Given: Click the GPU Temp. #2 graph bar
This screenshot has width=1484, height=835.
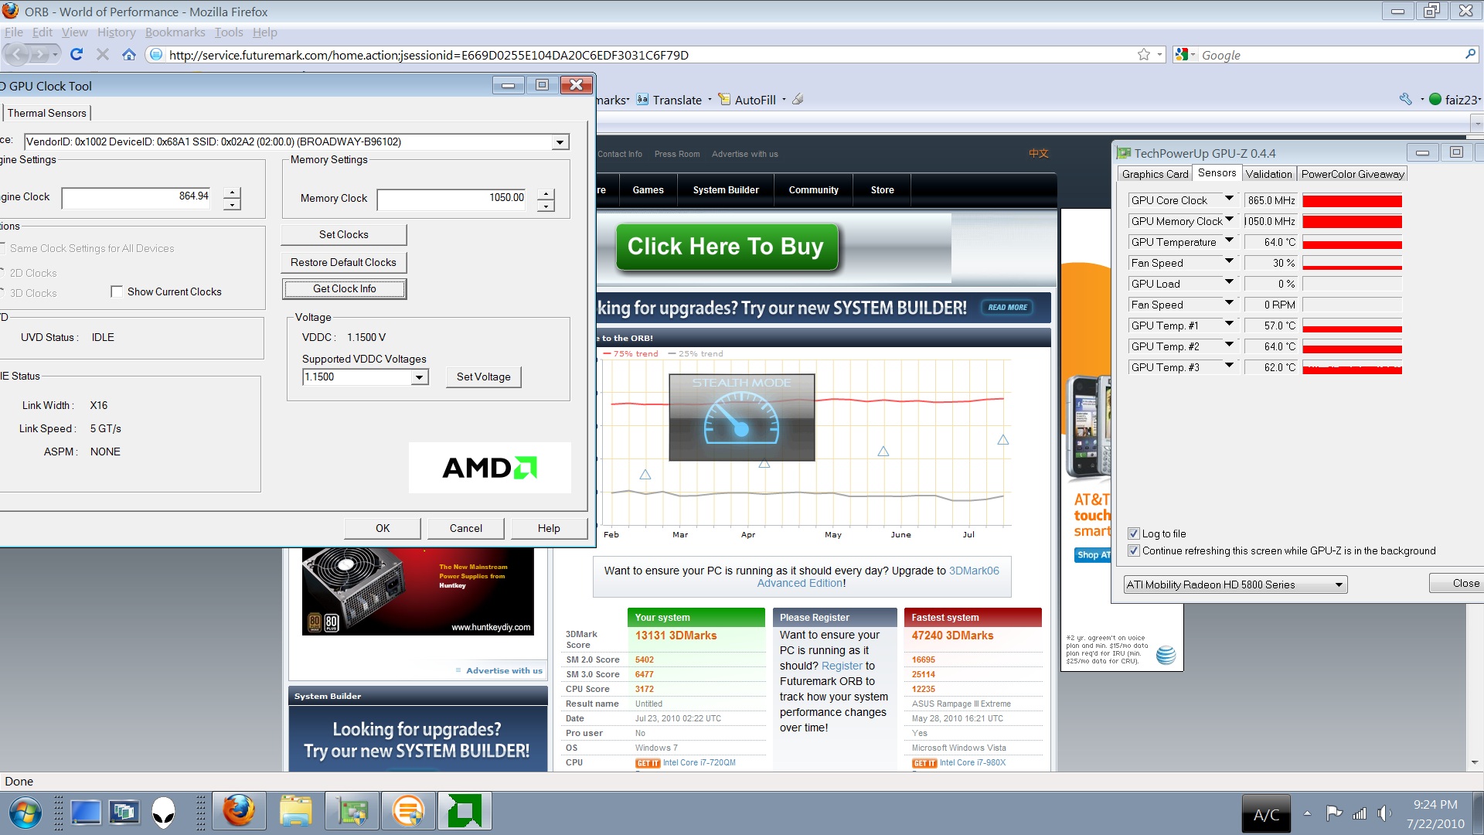Looking at the screenshot, I should (x=1352, y=347).
